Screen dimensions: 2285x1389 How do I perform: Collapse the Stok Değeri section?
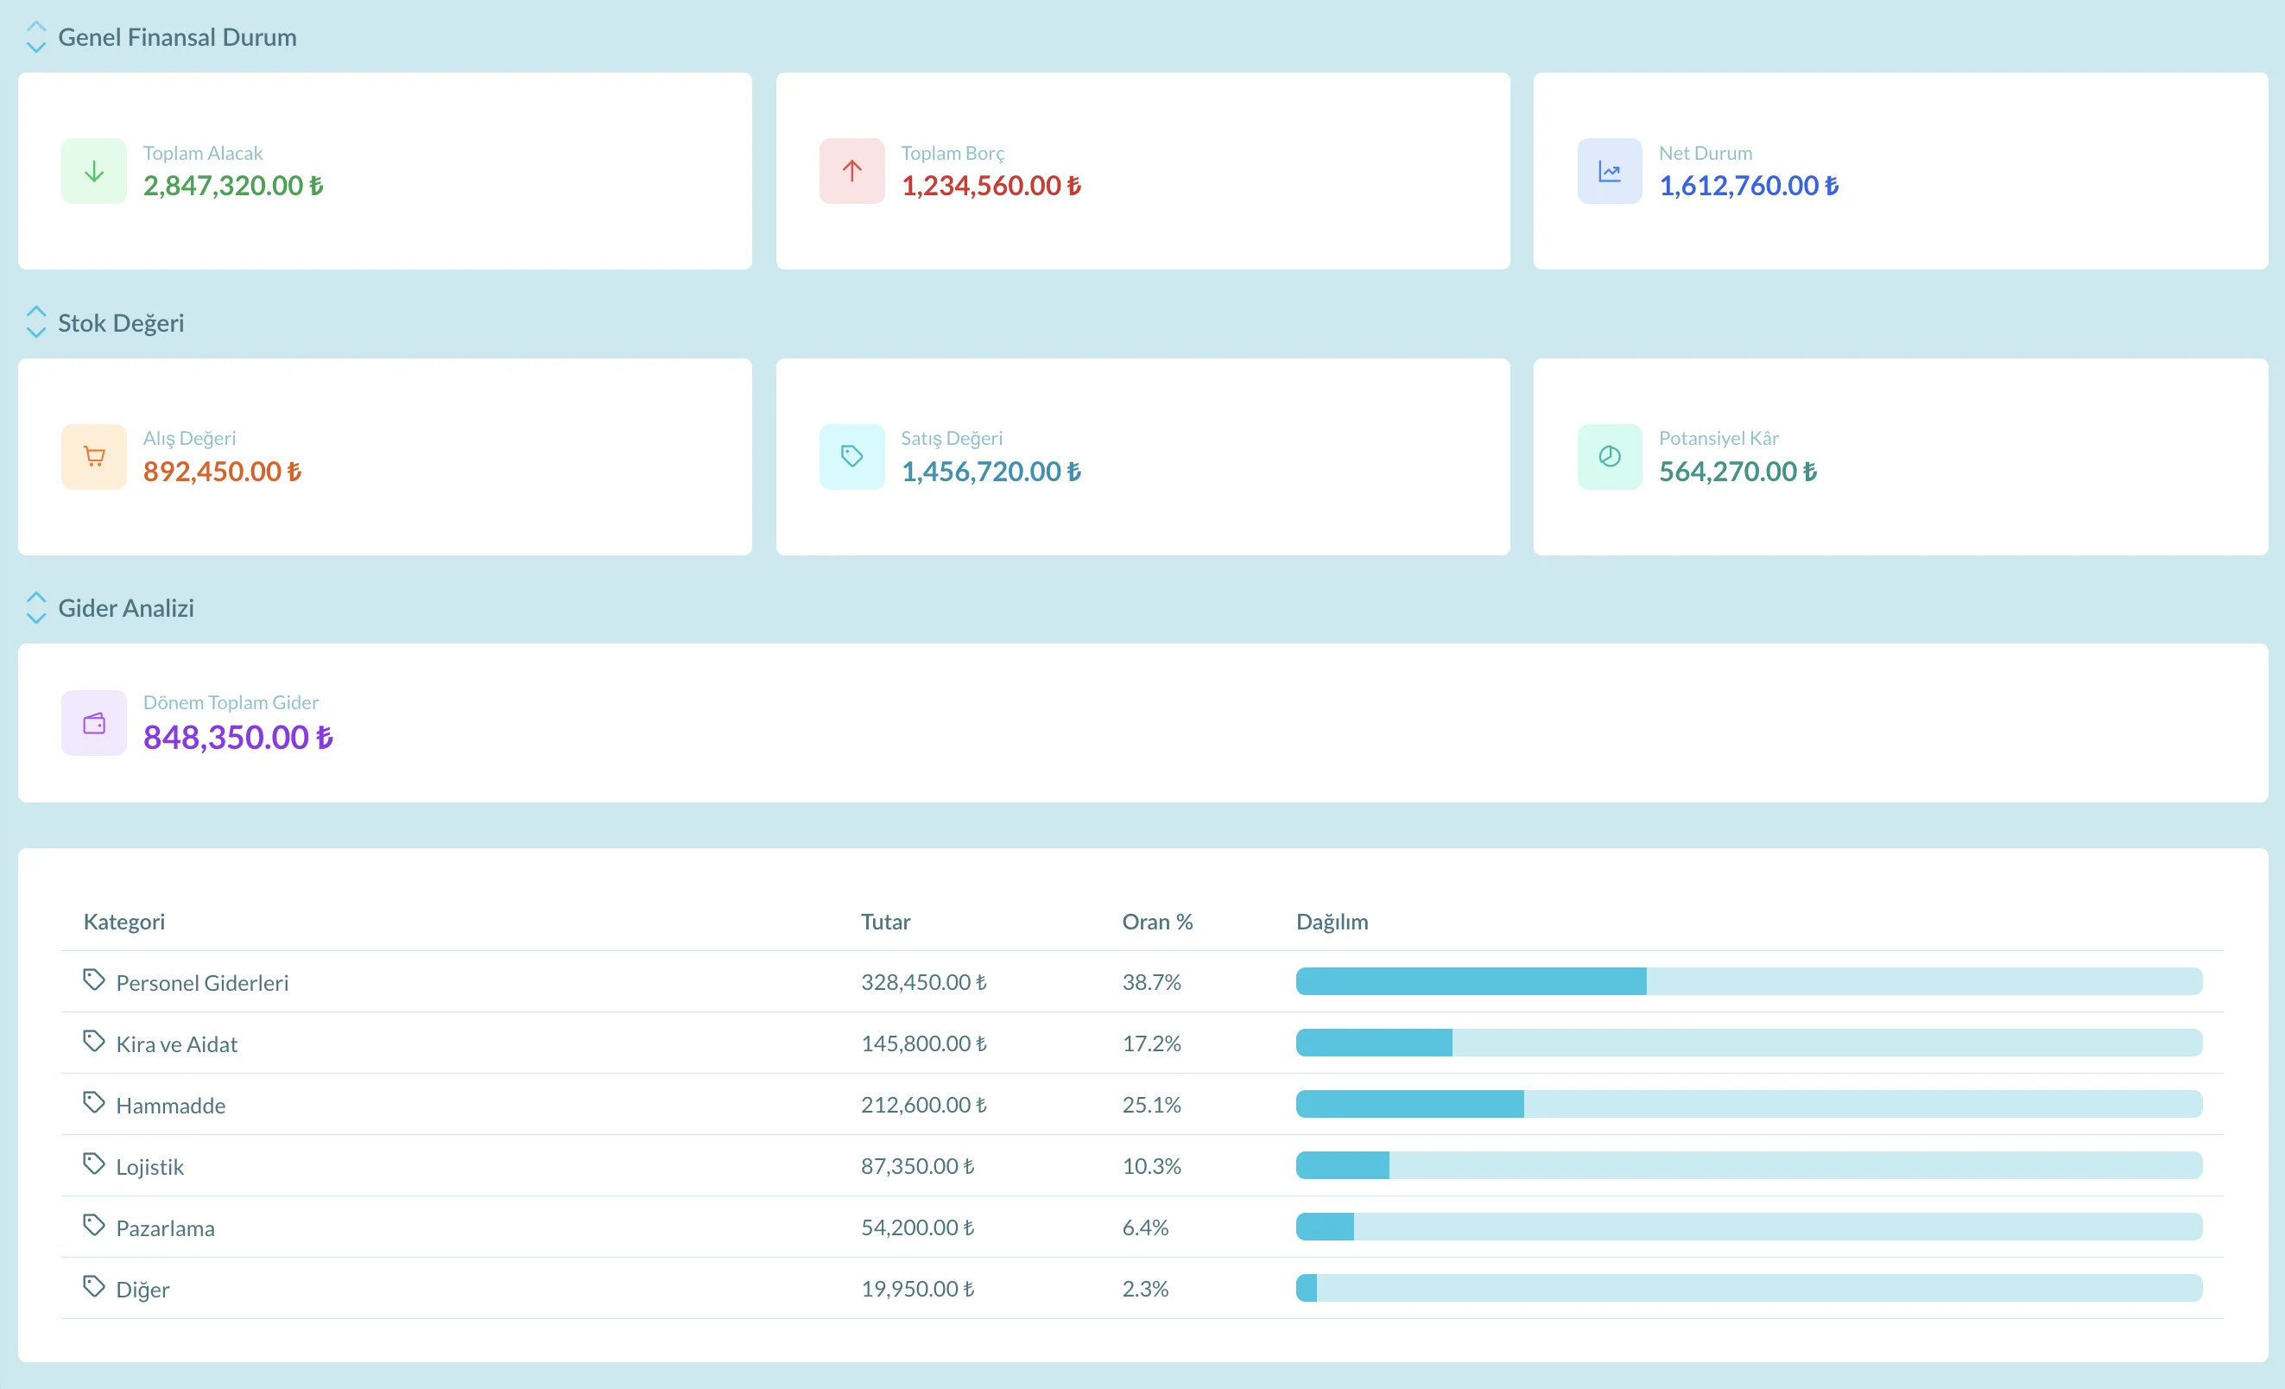click(36, 322)
